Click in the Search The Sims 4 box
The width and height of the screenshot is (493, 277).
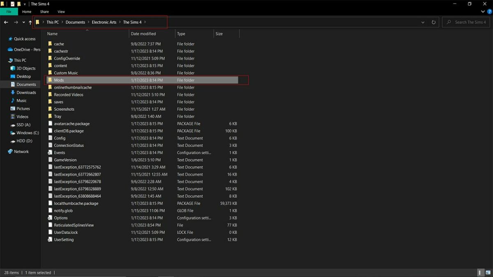(469, 22)
